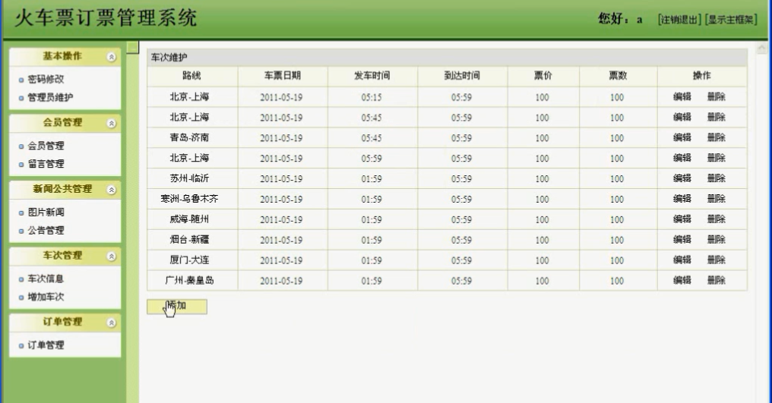Open 公告管理 in sidebar

tap(46, 230)
